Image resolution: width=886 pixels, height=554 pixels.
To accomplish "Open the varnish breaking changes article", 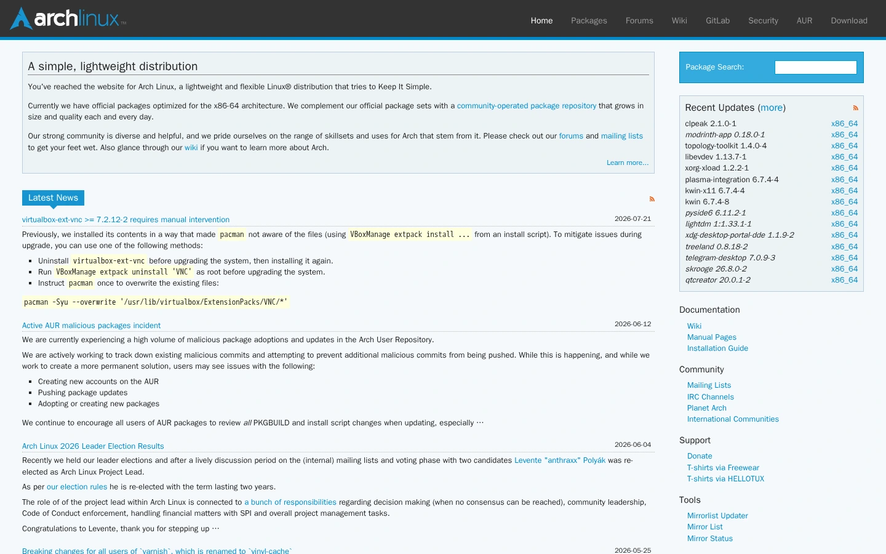I will [157, 550].
